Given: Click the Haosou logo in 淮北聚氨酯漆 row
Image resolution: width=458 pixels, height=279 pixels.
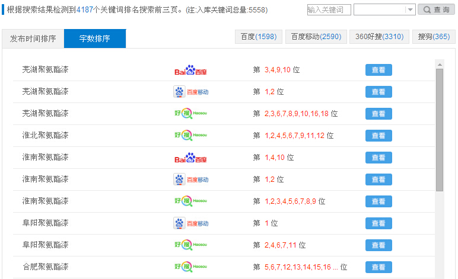Looking at the screenshot, I should click(x=191, y=135).
